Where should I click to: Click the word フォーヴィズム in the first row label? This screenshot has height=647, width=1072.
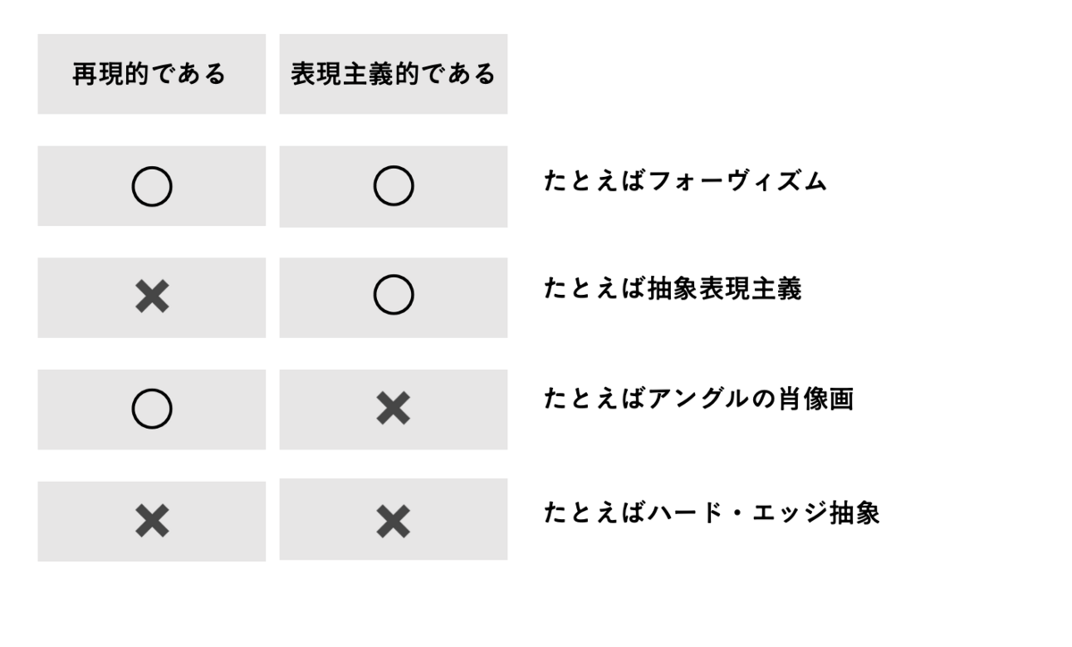tap(738, 181)
